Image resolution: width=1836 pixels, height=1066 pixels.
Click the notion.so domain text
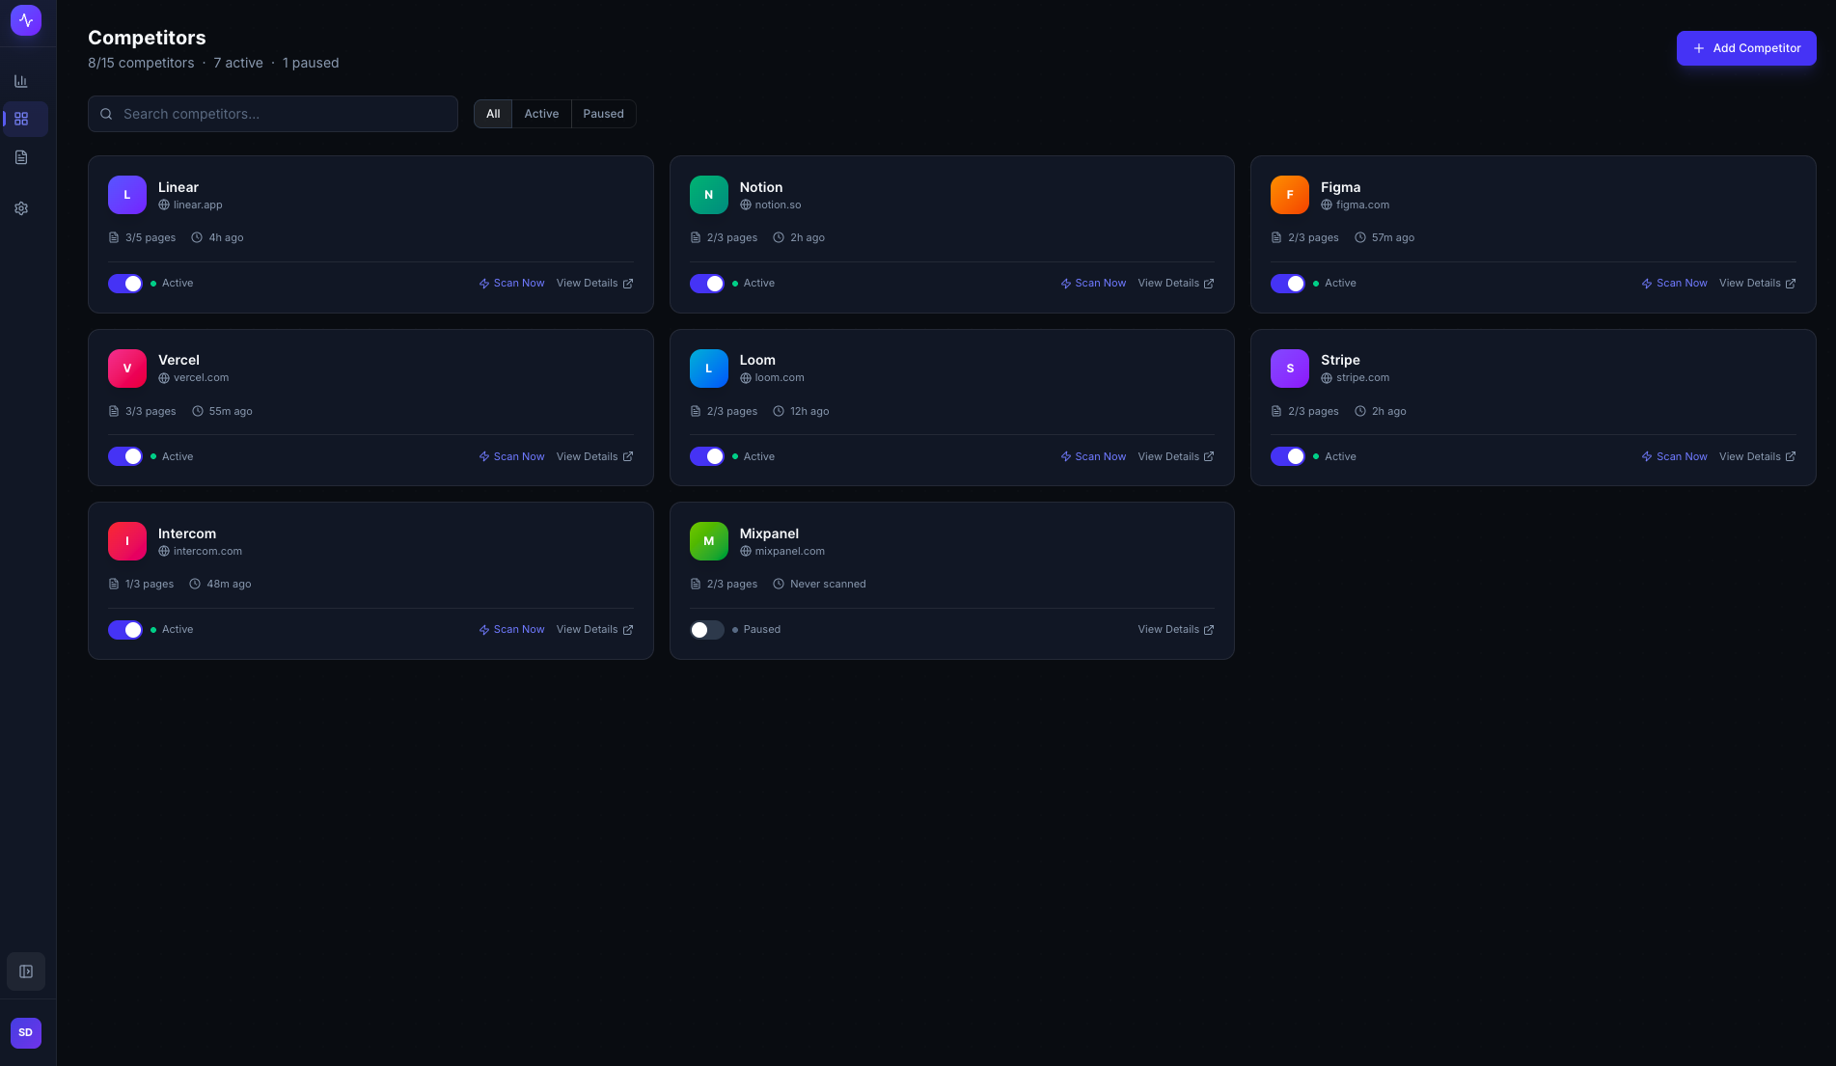[x=778, y=205]
